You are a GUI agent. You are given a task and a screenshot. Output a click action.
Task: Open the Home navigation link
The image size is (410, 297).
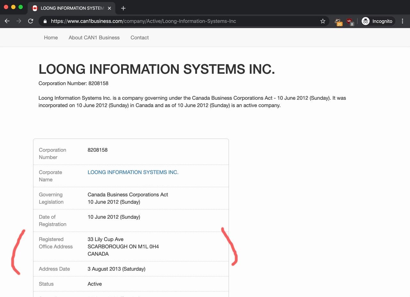point(51,38)
